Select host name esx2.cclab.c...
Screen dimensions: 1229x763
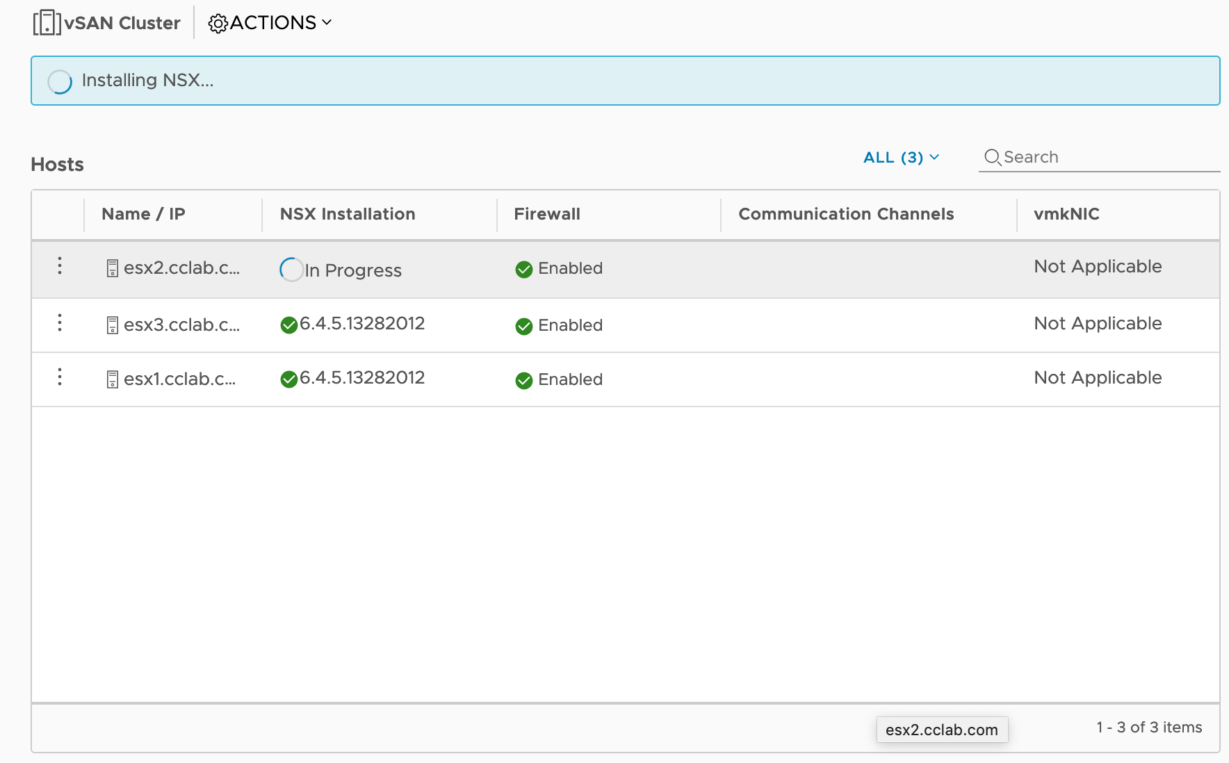point(181,268)
